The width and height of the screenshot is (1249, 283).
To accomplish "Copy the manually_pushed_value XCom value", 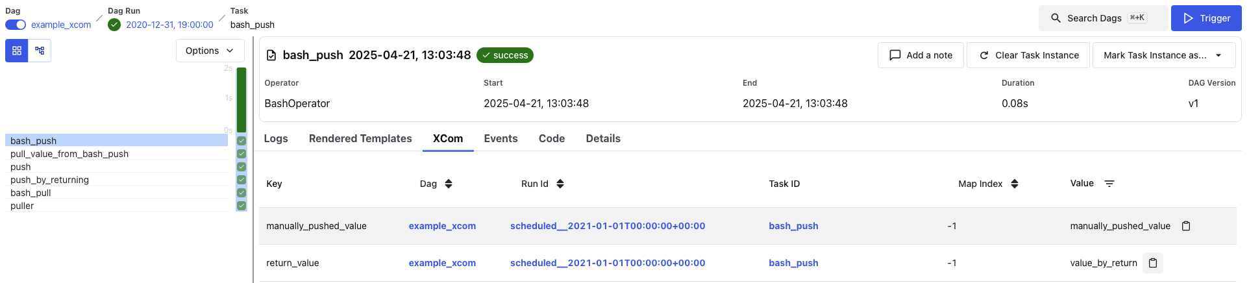I will tap(1186, 226).
